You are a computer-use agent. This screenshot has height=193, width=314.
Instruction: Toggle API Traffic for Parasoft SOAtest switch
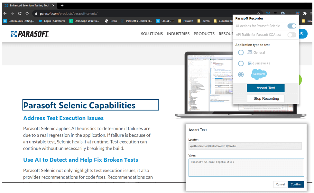[292, 35]
